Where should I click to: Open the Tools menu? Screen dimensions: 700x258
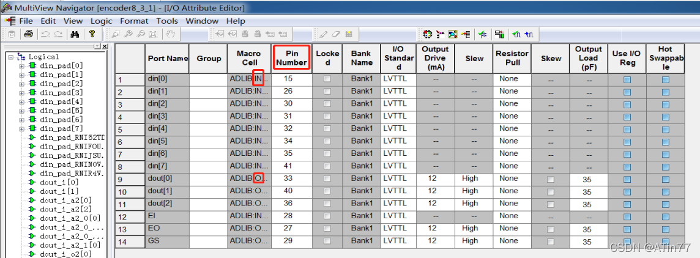[x=167, y=21]
